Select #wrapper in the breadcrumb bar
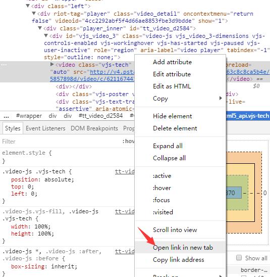 coord(29,116)
